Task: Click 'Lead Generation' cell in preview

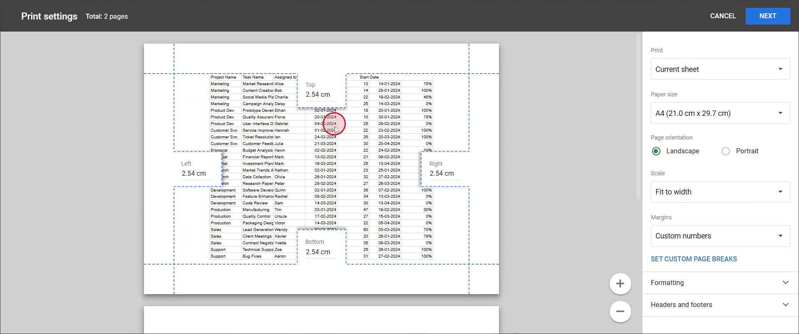Action: pos(258,230)
